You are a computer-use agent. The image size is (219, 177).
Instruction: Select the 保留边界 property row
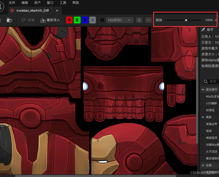(210, 124)
